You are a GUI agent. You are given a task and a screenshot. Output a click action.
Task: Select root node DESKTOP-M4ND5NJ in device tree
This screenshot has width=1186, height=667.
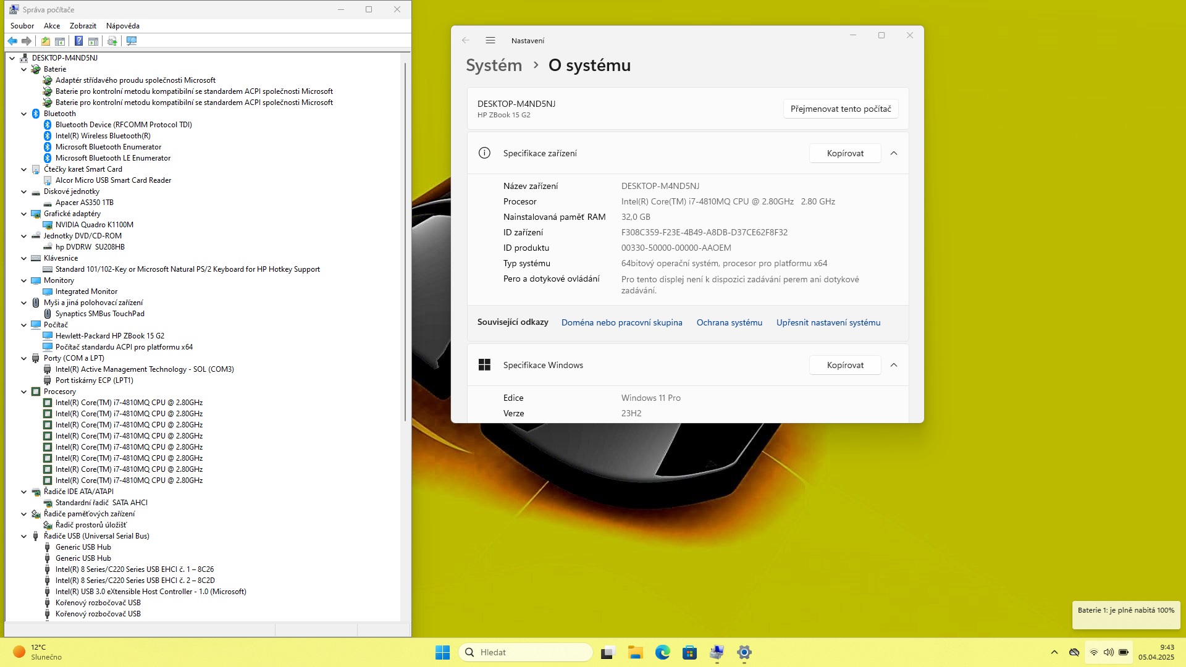(x=65, y=58)
